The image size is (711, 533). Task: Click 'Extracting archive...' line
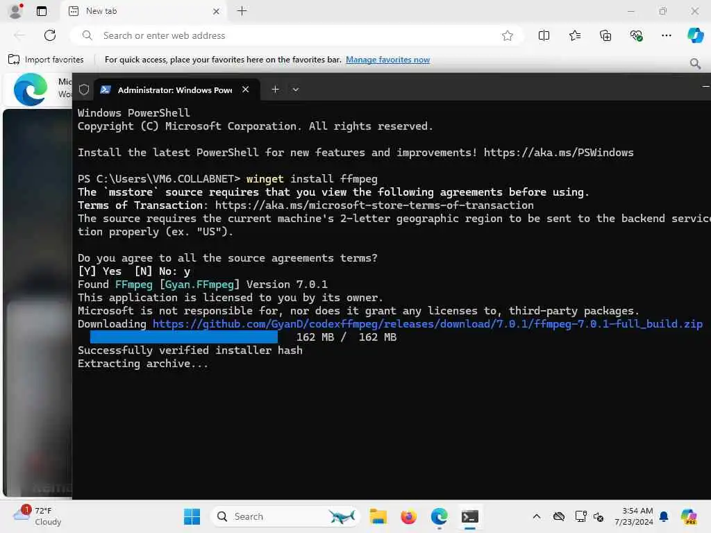143,364
